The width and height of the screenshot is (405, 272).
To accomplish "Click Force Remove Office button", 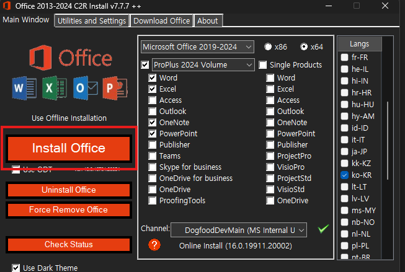I will [x=69, y=210].
